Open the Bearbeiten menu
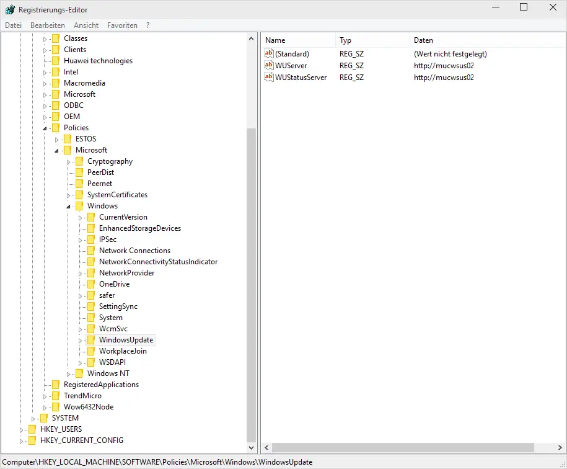 (x=47, y=25)
